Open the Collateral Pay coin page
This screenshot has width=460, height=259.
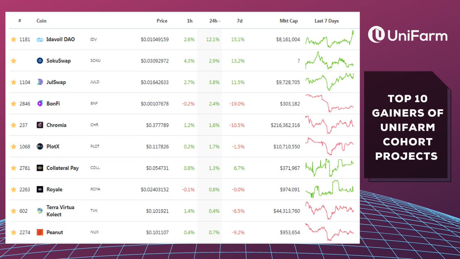click(x=62, y=168)
